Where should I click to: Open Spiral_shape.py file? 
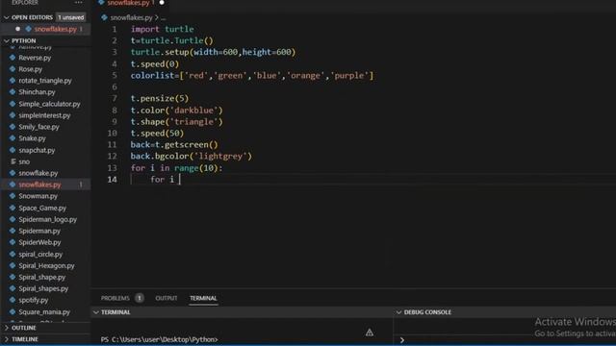pos(42,277)
